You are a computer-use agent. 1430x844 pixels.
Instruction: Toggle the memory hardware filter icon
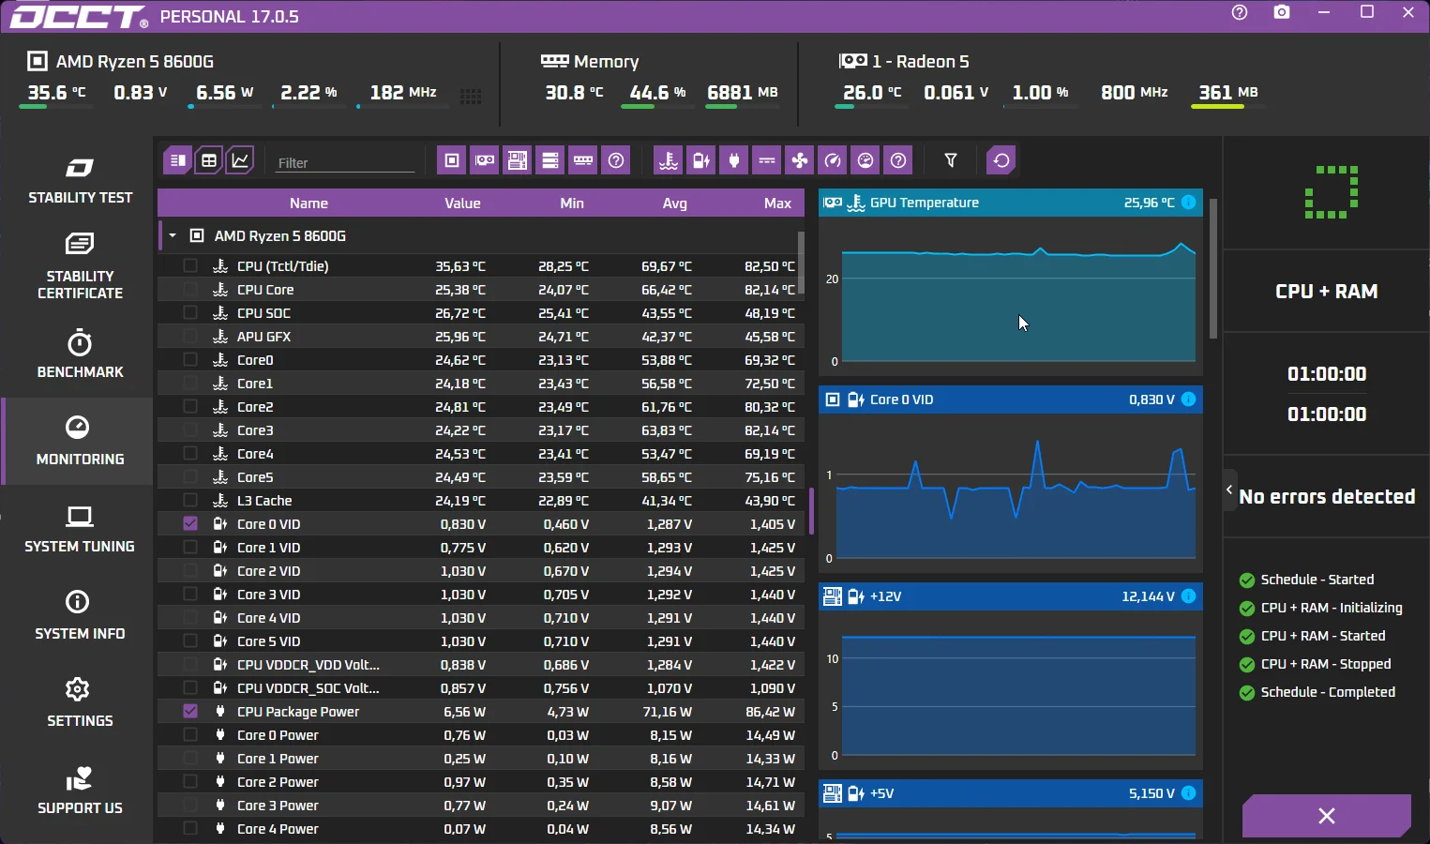point(583,160)
